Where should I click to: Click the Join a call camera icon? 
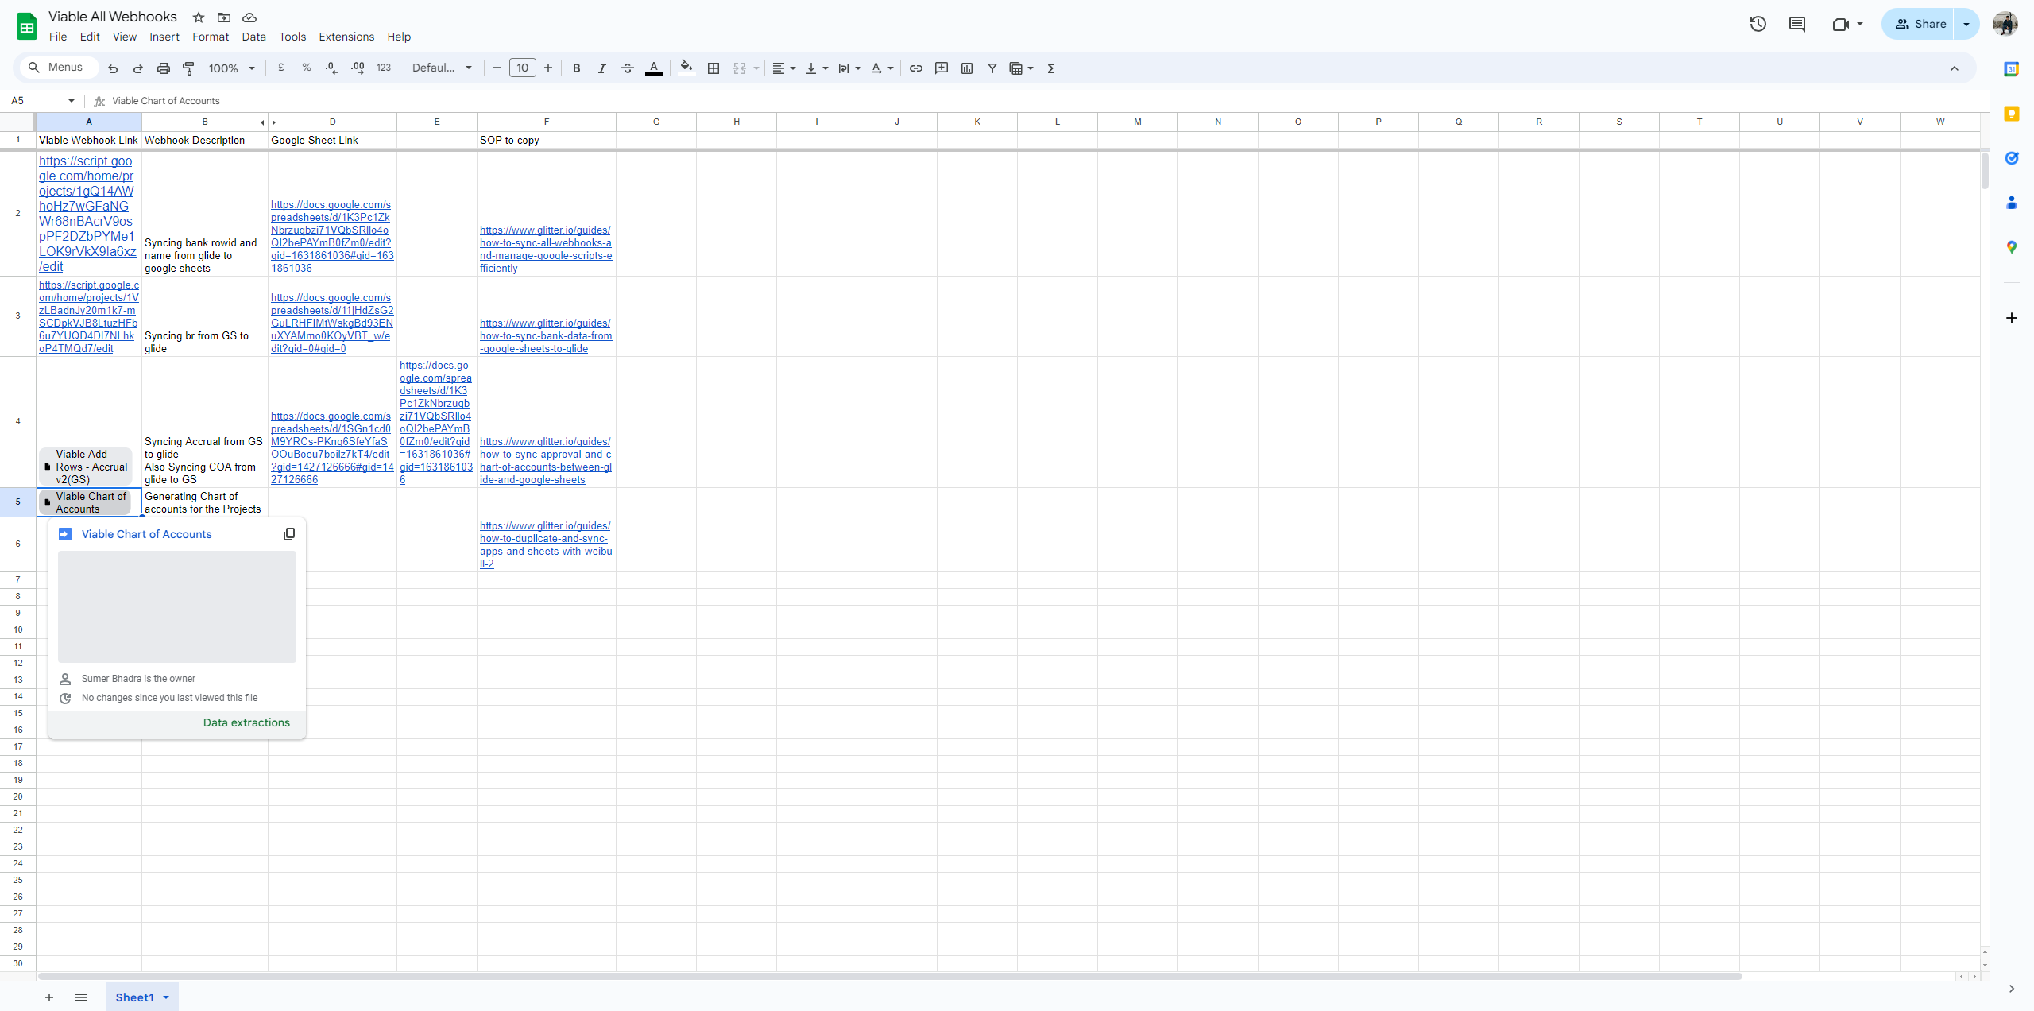tap(1841, 24)
